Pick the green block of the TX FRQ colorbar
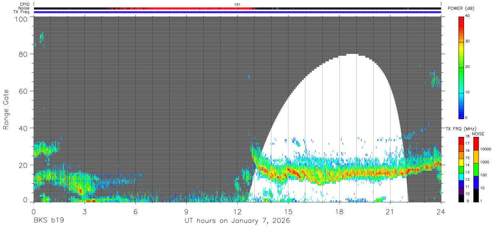This screenshot has width=496, height=229. 462,170
